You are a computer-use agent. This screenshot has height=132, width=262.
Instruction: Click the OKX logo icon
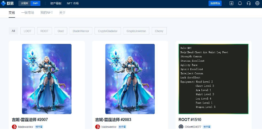[3, 3]
